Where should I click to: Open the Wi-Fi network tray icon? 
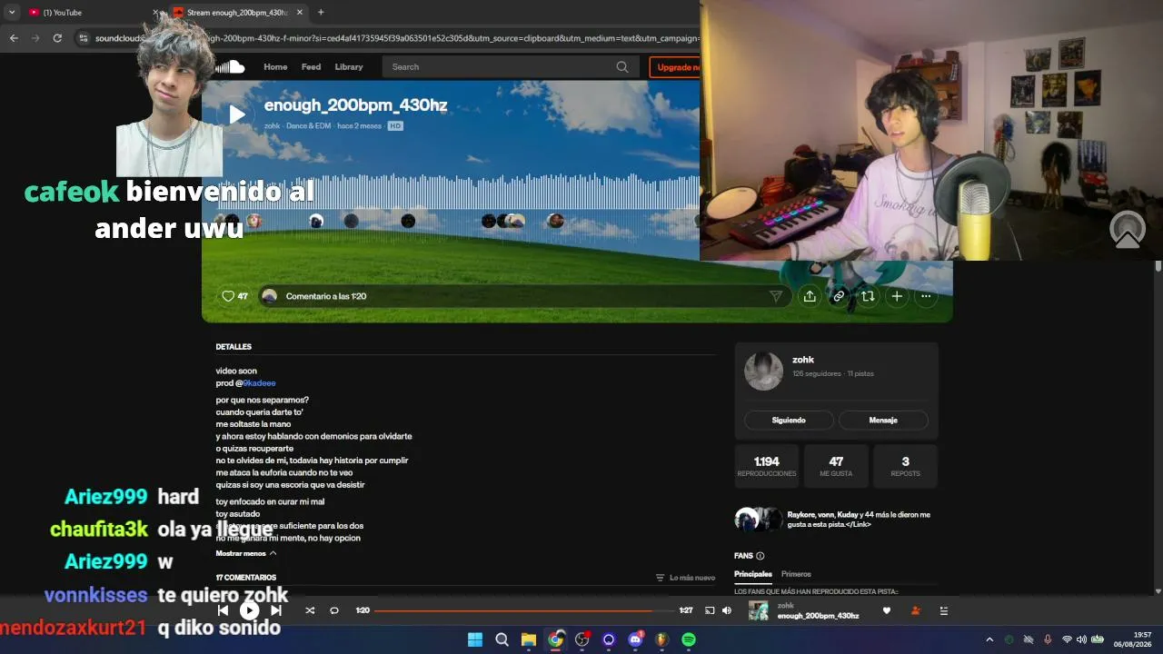coord(1068,639)
